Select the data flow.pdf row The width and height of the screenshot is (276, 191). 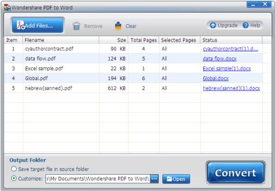click(x=133, y=59)
